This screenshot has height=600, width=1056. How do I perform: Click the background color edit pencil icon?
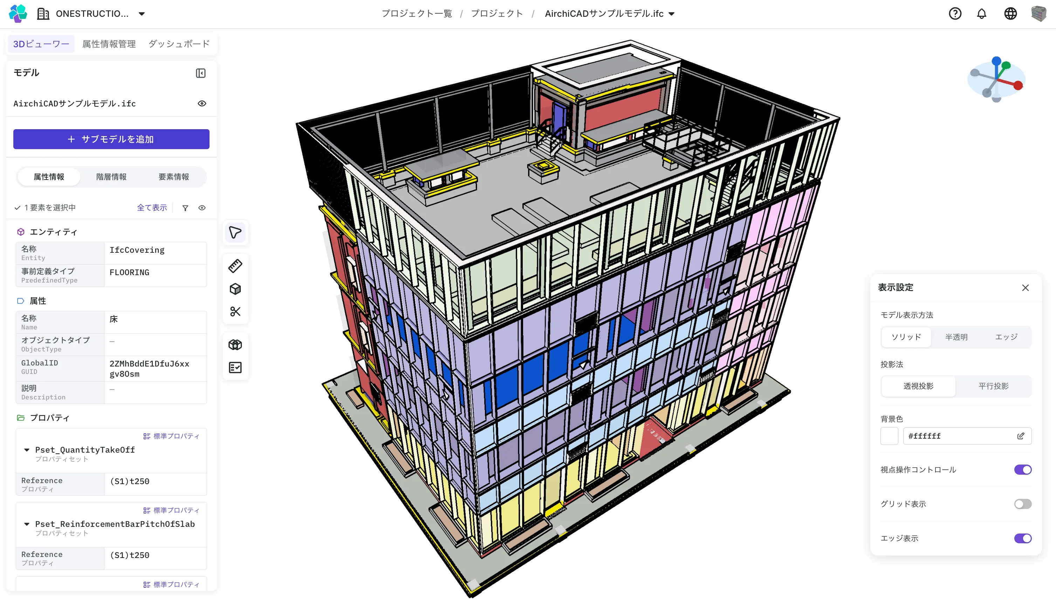pos(1021,436)
